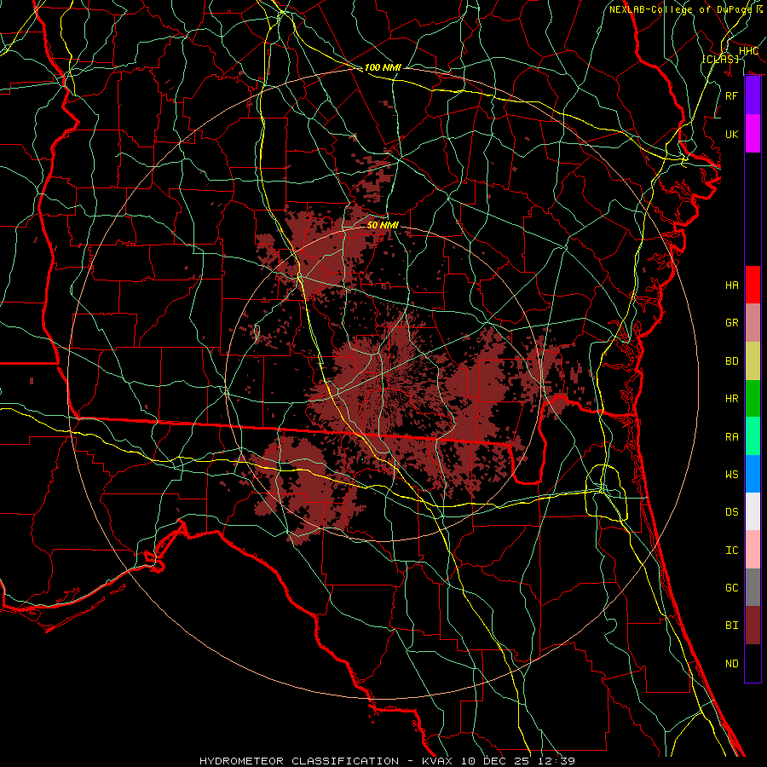The height and width of the screenshot is (767, 767).
Task: Click the '[CLAS]' unit label
Action: coord(720,59)
